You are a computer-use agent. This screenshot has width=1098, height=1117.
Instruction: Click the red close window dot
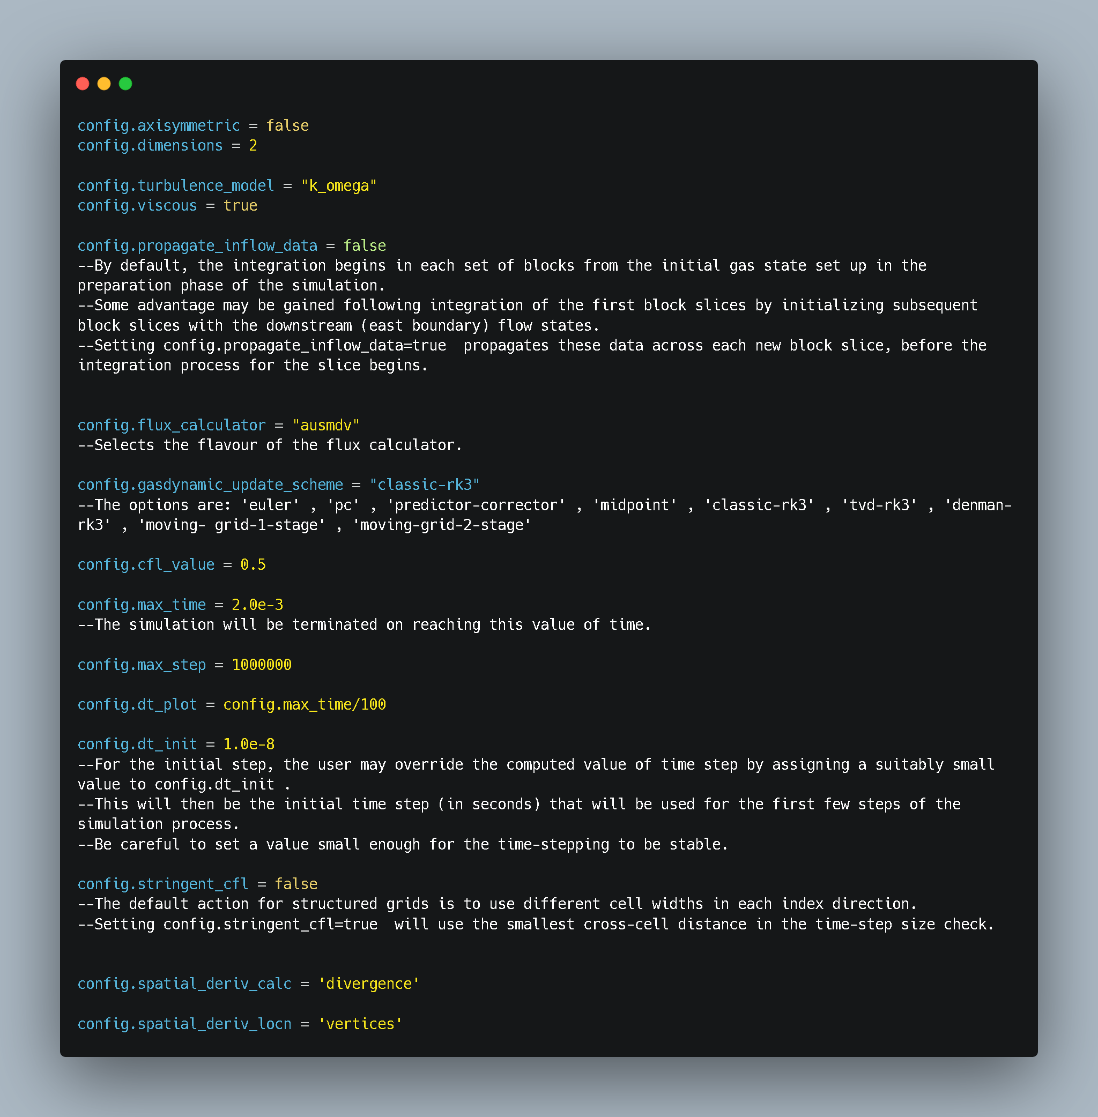83,84
